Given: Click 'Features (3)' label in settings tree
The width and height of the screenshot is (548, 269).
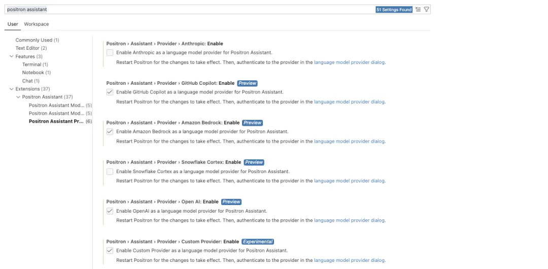Looking at the screenshot, I should 29,56.
